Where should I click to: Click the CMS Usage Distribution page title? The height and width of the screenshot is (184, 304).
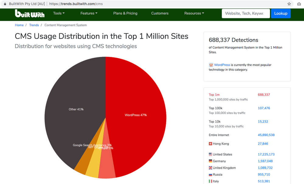[102, 36]
